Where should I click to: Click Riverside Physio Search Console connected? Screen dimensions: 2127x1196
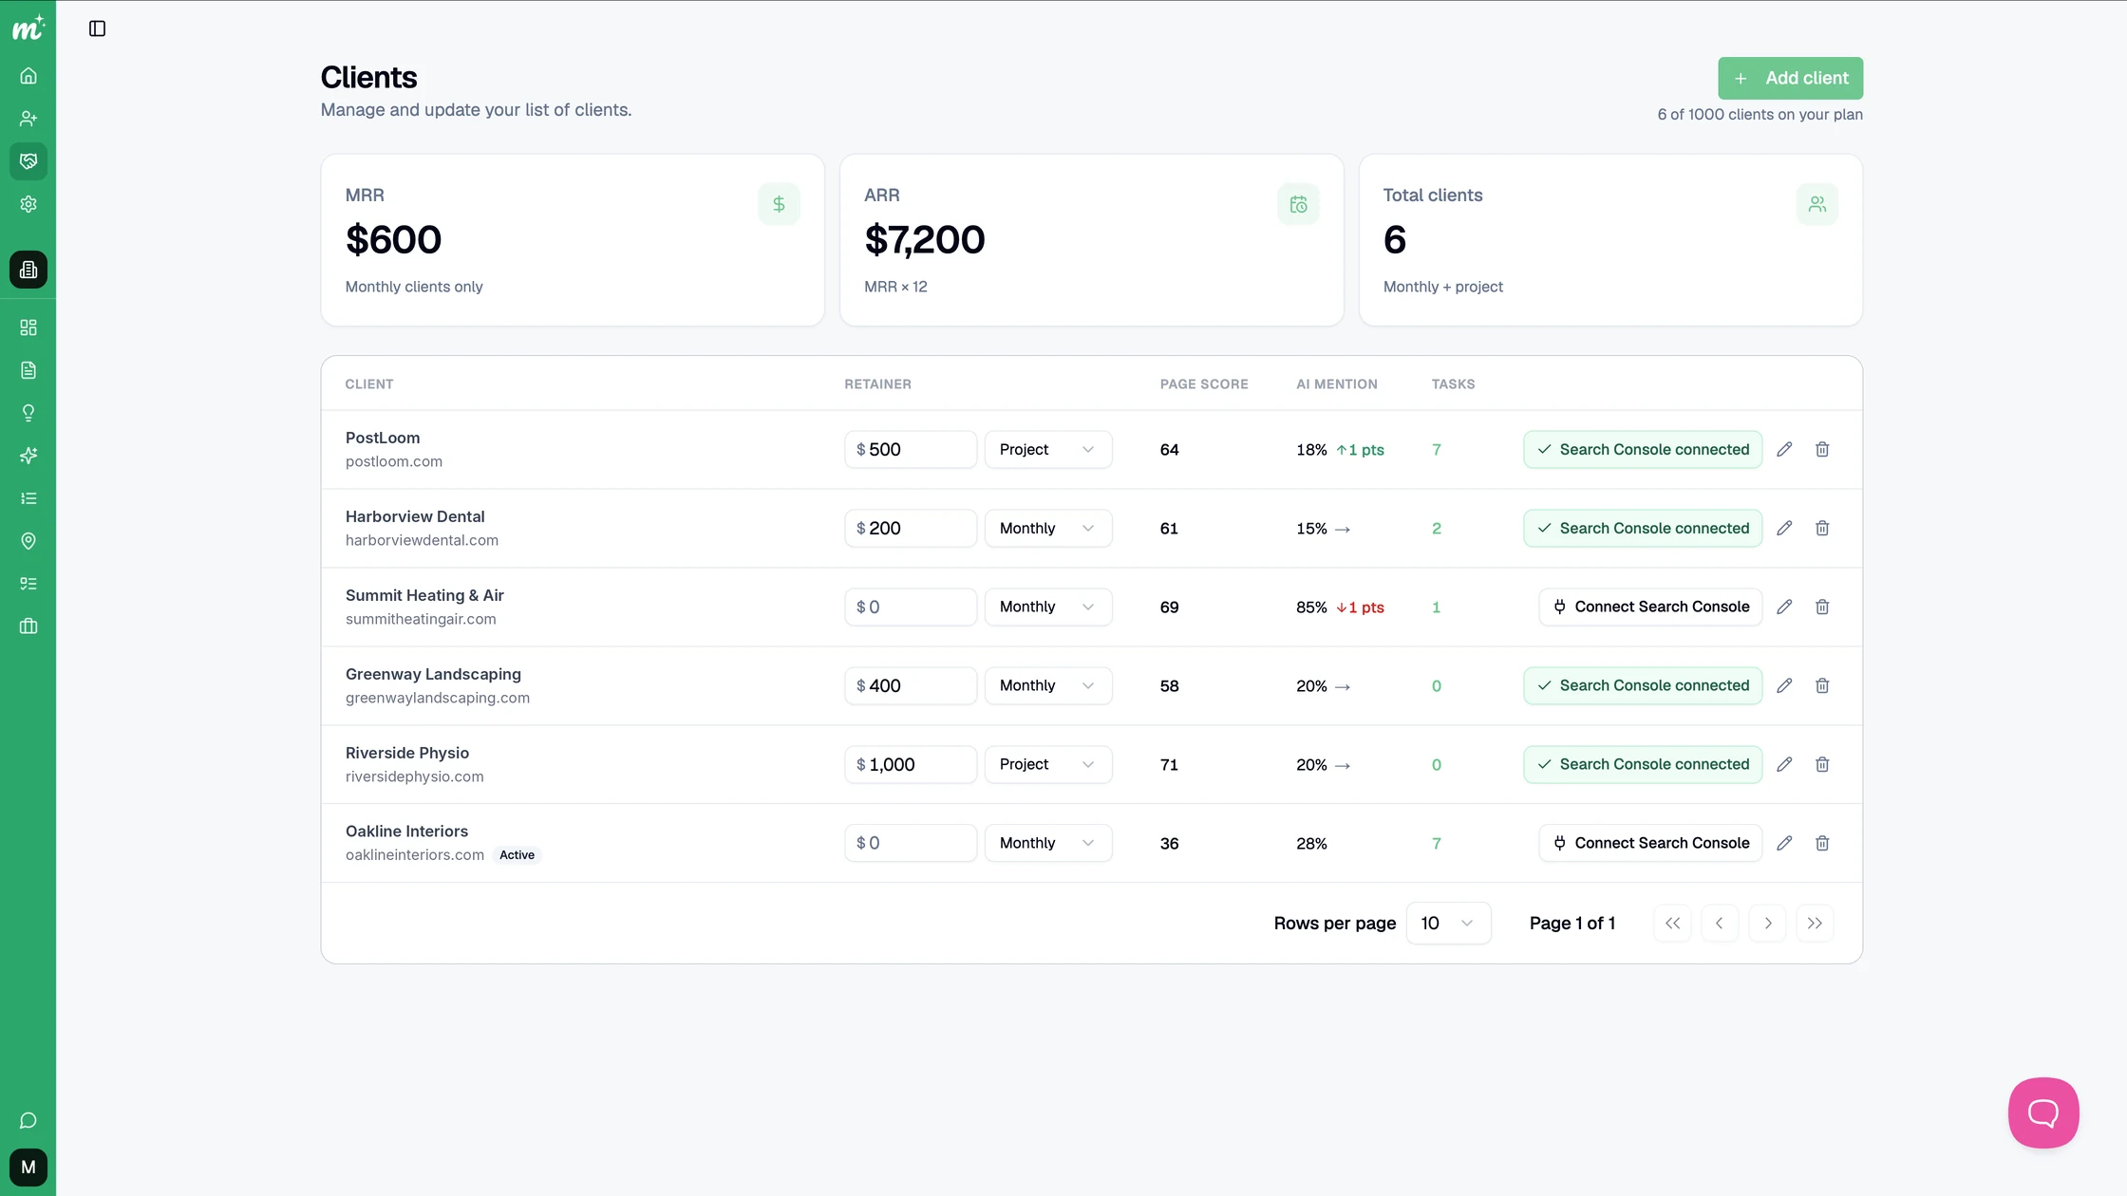(x=1643, y=765)
